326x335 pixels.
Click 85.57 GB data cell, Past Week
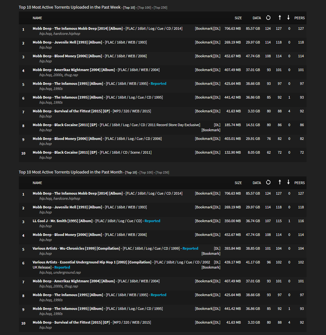[253, 28]
